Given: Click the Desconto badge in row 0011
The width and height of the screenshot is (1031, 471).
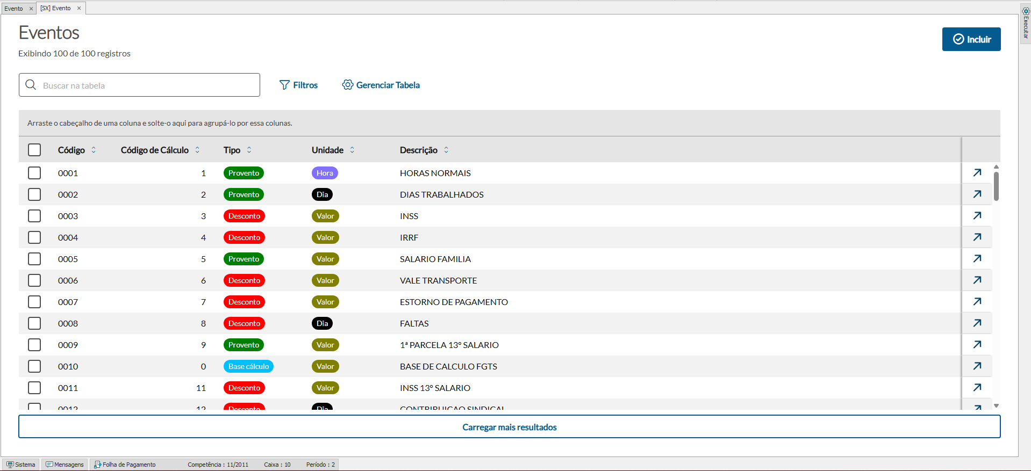Looking at the screenshot, I should [244, 388].
